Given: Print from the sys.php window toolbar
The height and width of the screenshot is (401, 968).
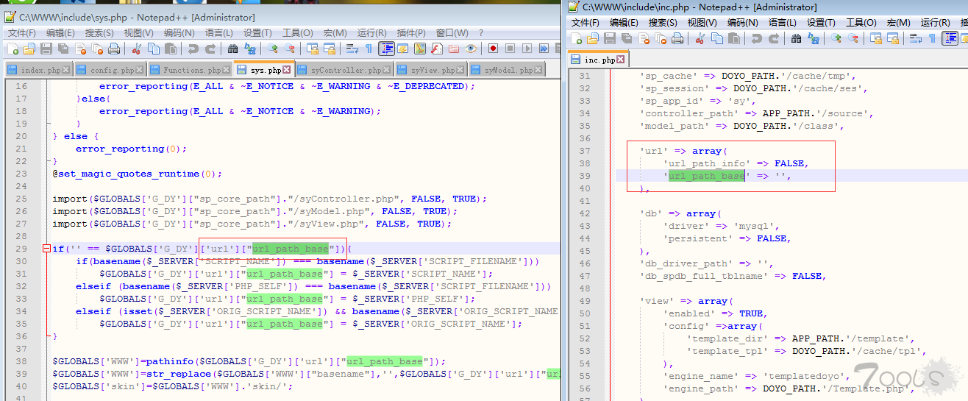Looking at the screenshot, I should click(x=114, y=49).
